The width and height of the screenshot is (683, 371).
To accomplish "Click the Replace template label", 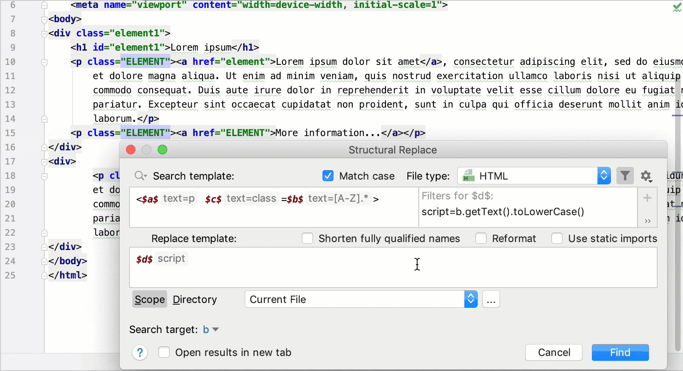I will 194,238.
